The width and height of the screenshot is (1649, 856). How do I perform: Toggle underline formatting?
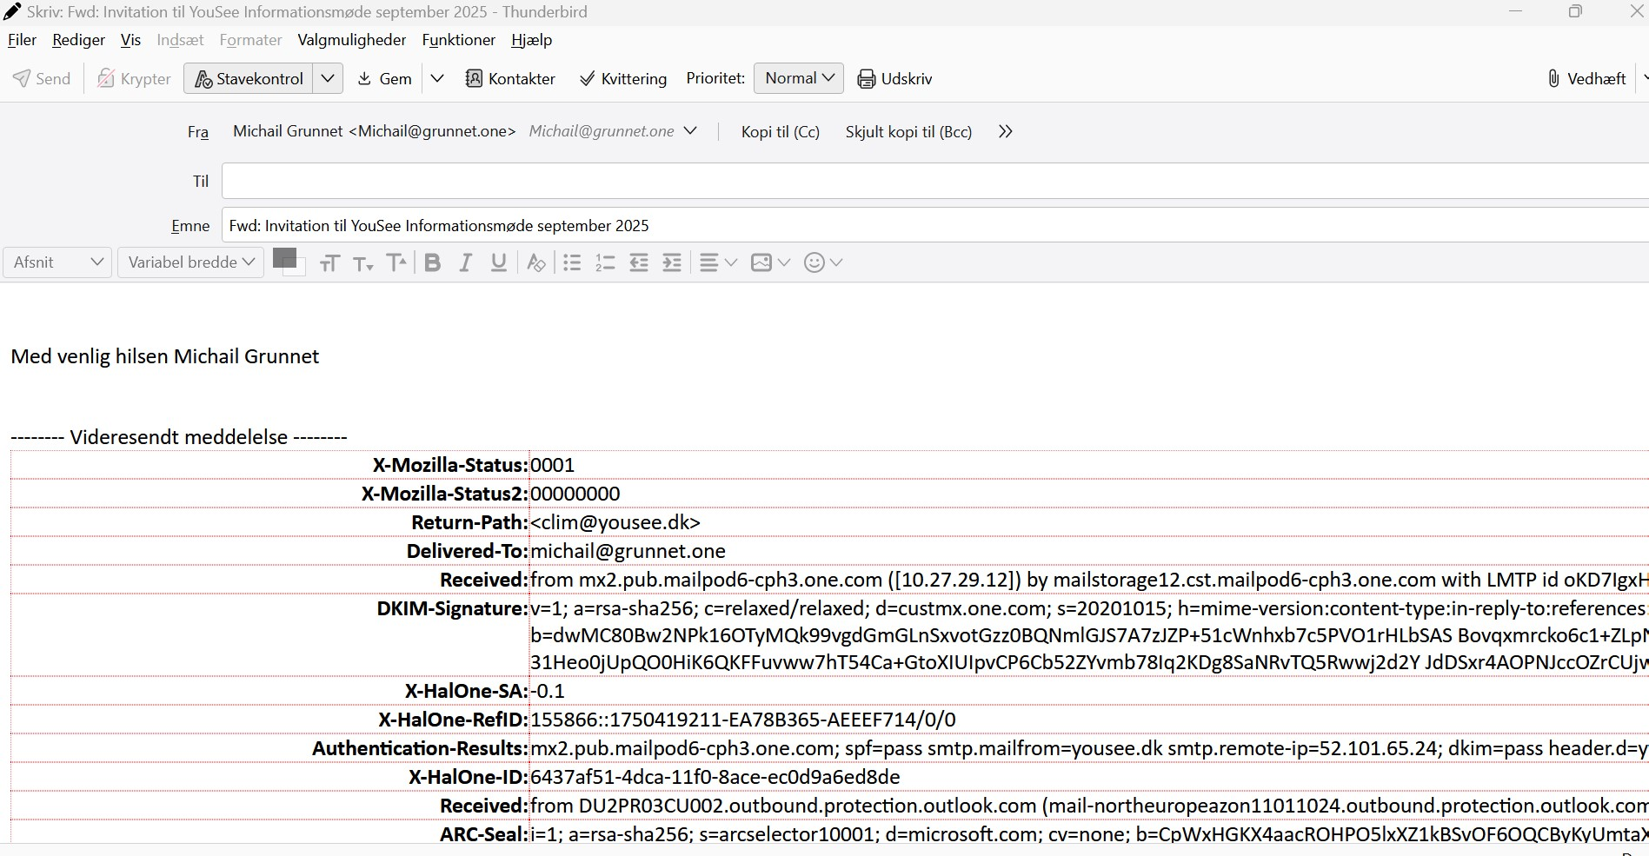[x=498, y=262]
